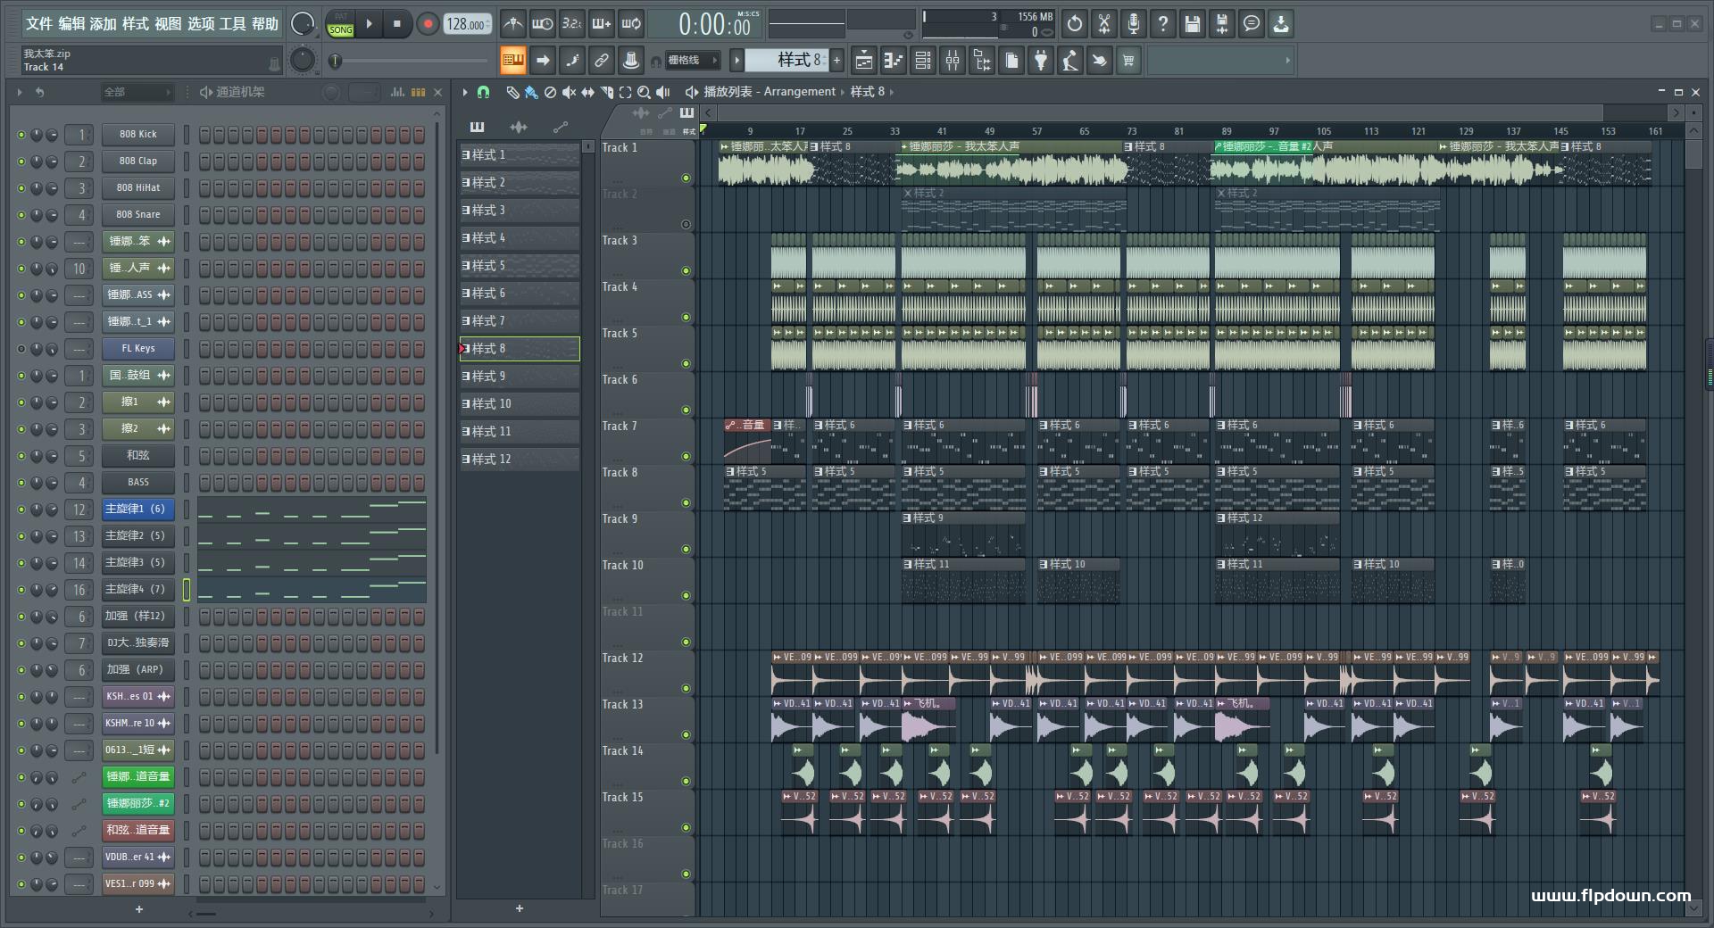Open the 视图 menu

(x=168, y=24)
